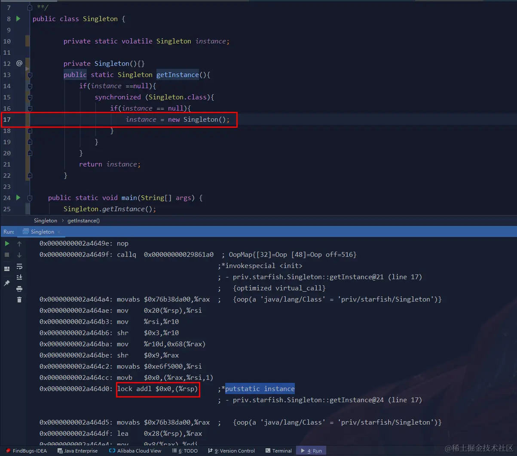Collapse getInstance method fold at line 13
Screen dimensions: 517x456
[30, 75]
